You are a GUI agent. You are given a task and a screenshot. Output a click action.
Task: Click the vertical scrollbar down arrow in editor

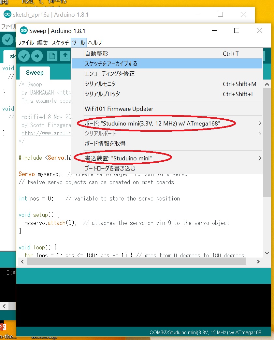click(x=267, y=253)
